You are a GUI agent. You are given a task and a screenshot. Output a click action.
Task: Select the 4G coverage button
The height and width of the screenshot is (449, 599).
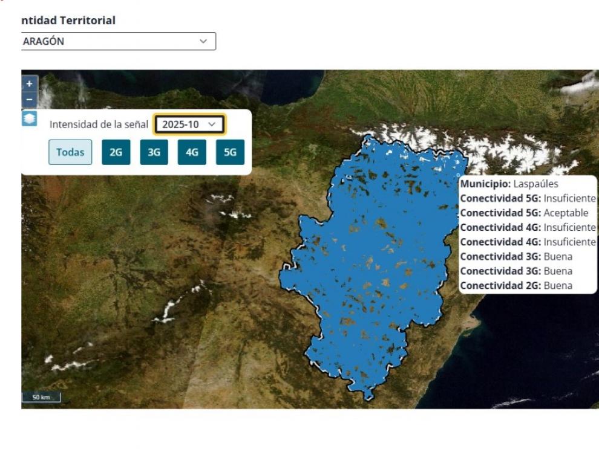pyautogui.click(x=192, y=152)
